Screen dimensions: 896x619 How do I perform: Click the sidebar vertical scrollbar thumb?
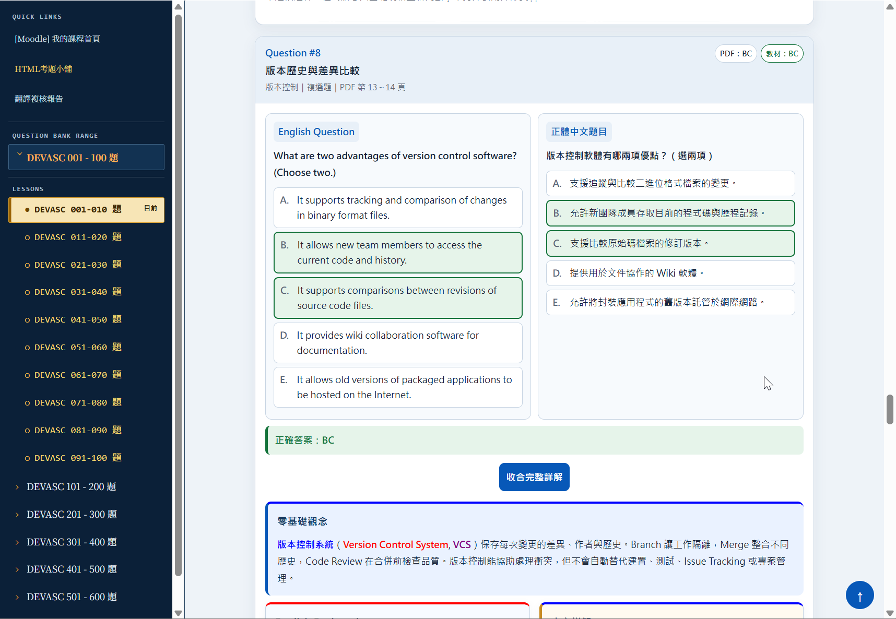point(179,295)
